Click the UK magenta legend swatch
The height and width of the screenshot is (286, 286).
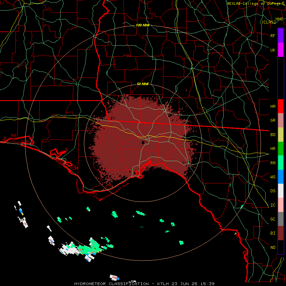coord(281,50)
